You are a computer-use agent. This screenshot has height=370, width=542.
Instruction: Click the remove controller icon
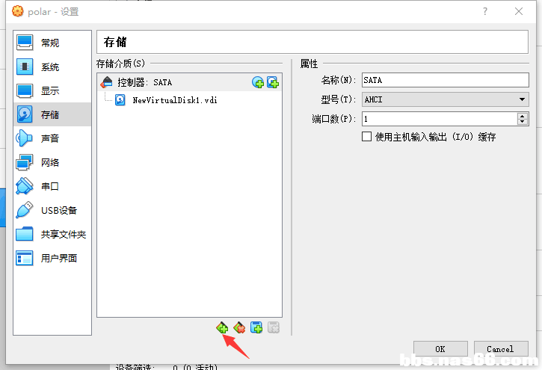[x=239, y=327]
